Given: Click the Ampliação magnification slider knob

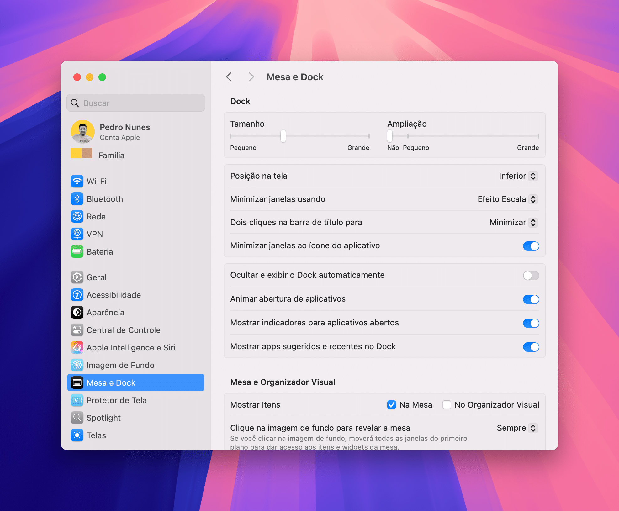Looking at the screenshot, I should [x=390, y=136].
